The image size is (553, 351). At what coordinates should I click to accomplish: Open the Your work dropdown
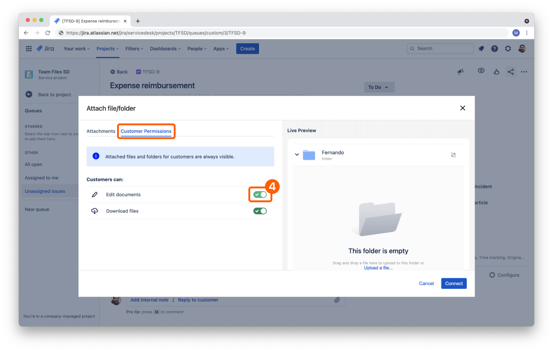[76, 49]
